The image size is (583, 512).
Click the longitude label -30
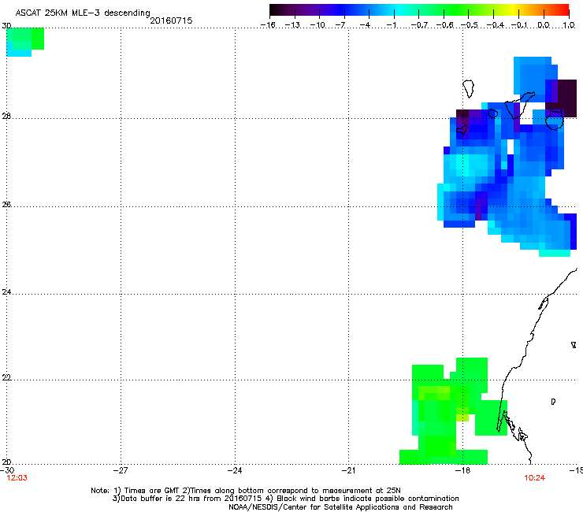7,470
